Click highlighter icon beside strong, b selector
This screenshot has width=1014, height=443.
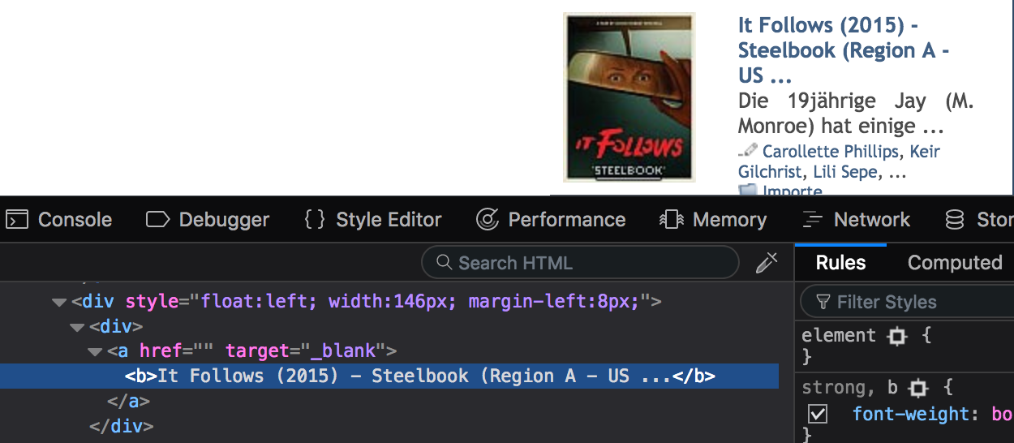point(917,388)
